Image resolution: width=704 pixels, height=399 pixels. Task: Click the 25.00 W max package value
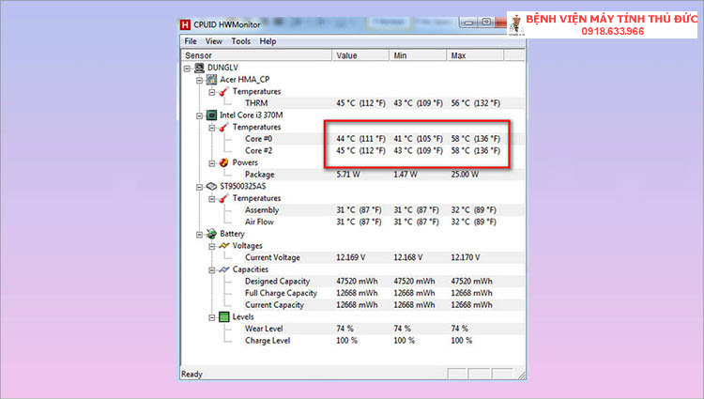[465, 175]
